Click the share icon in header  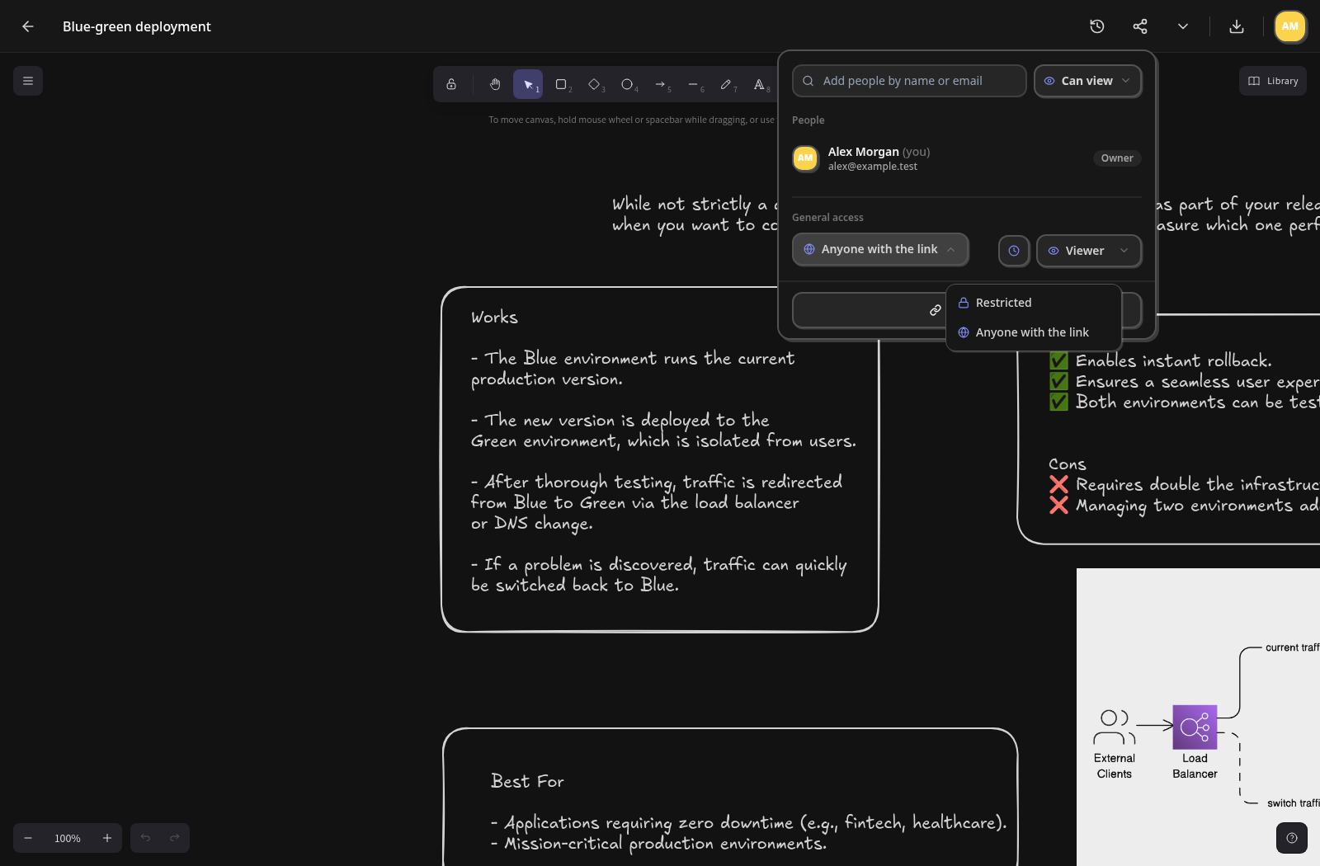pos(1140,26)
